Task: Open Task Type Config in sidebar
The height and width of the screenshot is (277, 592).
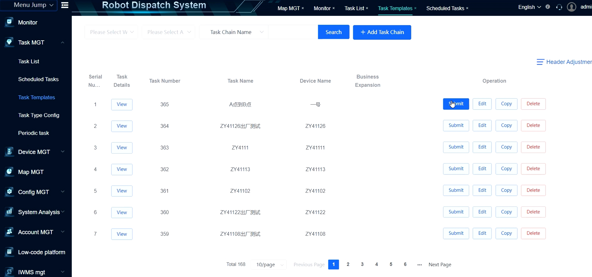Action: point(39,115)
